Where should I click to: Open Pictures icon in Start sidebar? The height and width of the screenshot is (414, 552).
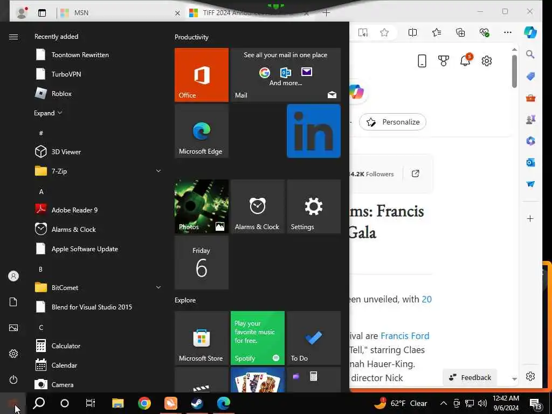pyautogui.click(x=13, y=328)
